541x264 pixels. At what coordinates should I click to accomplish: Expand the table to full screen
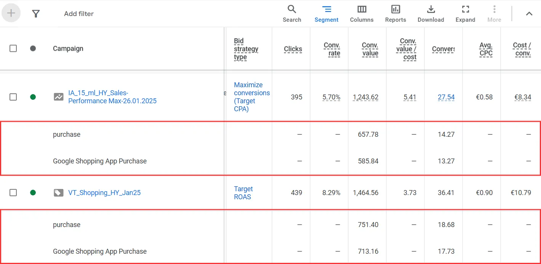465,14
